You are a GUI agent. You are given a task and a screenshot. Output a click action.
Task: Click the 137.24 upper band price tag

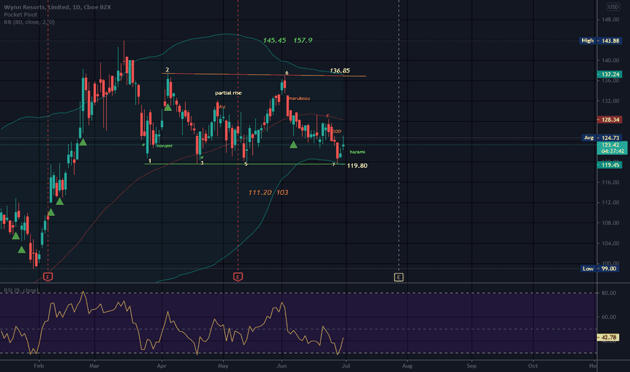(x=610, y=74)
